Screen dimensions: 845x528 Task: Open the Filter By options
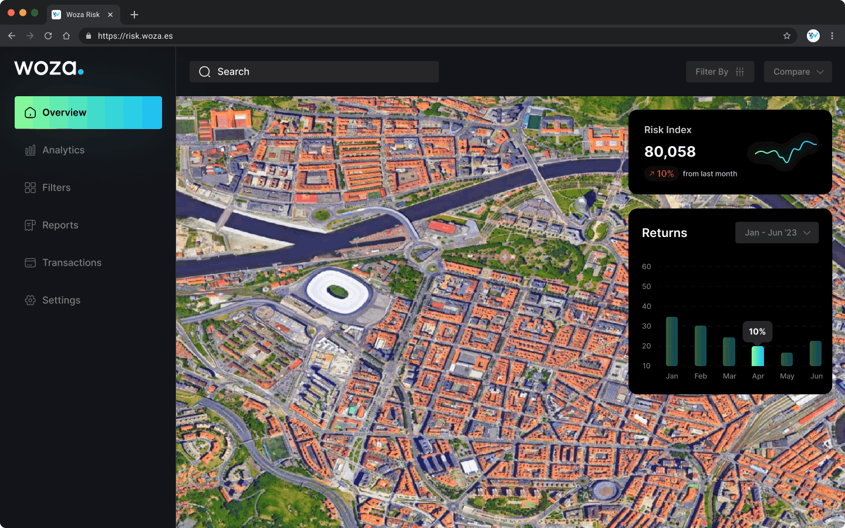(719, 72)
